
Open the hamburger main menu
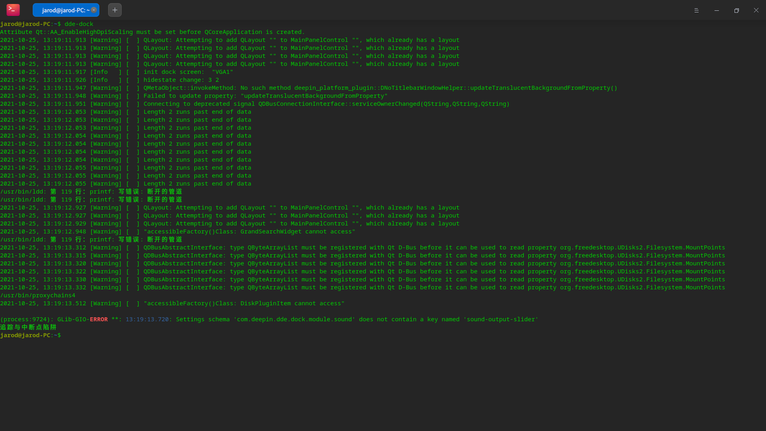pos(696,10)
